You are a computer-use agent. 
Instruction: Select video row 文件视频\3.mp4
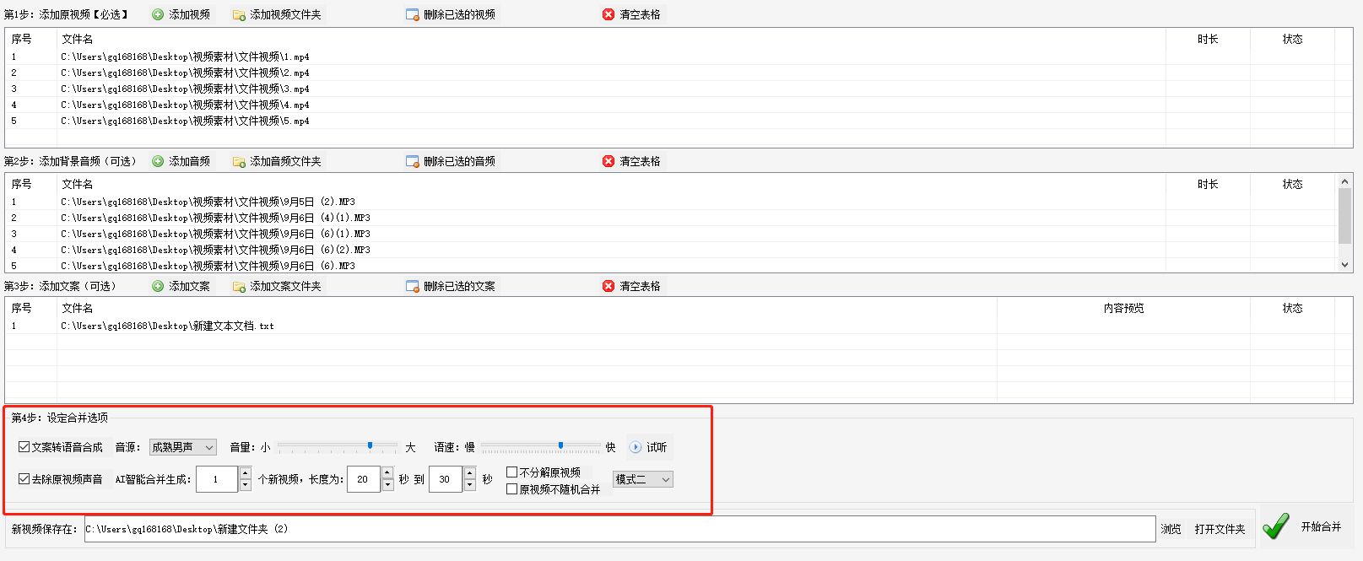pyautogui.click(x=679, y=89)
